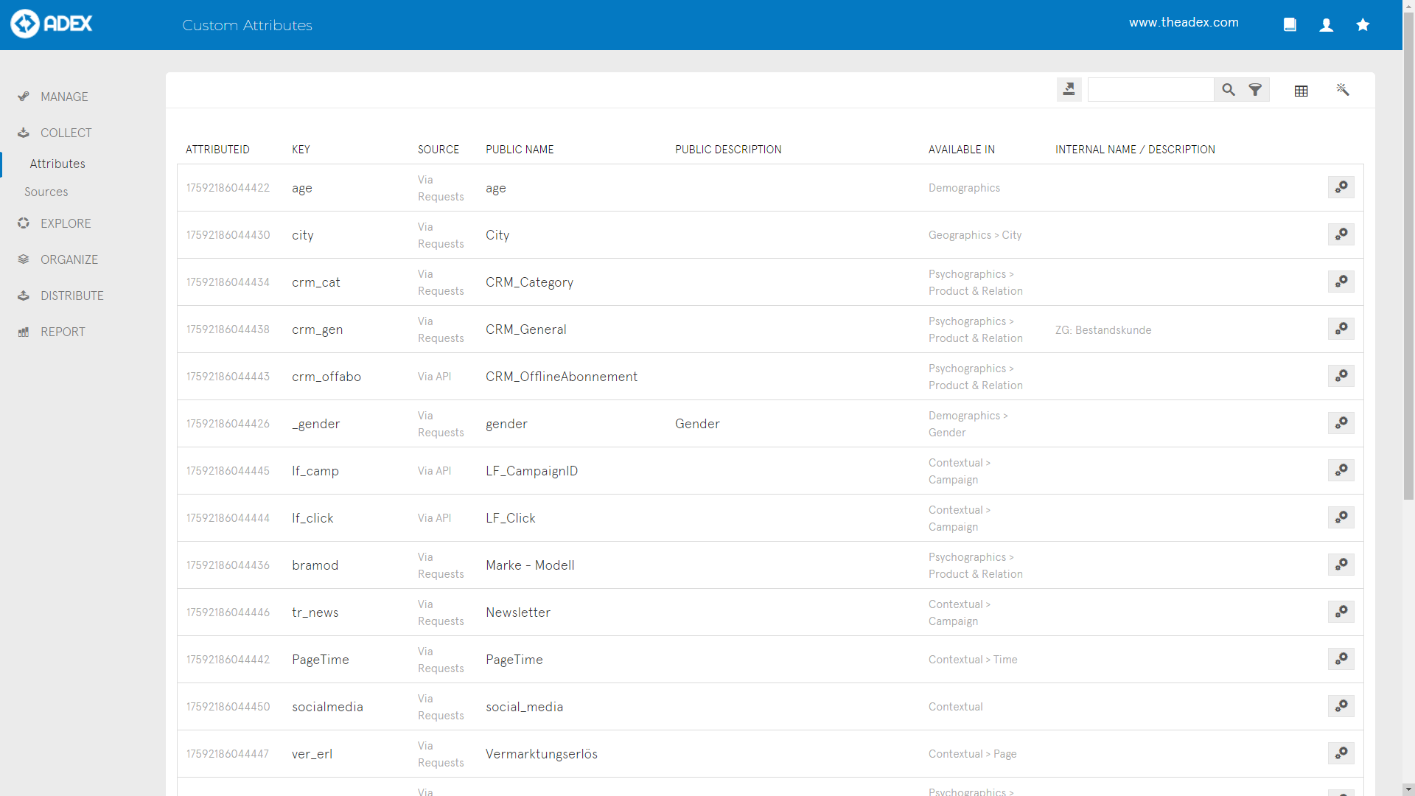Click the table columns grid icon

click(1302, 91)
